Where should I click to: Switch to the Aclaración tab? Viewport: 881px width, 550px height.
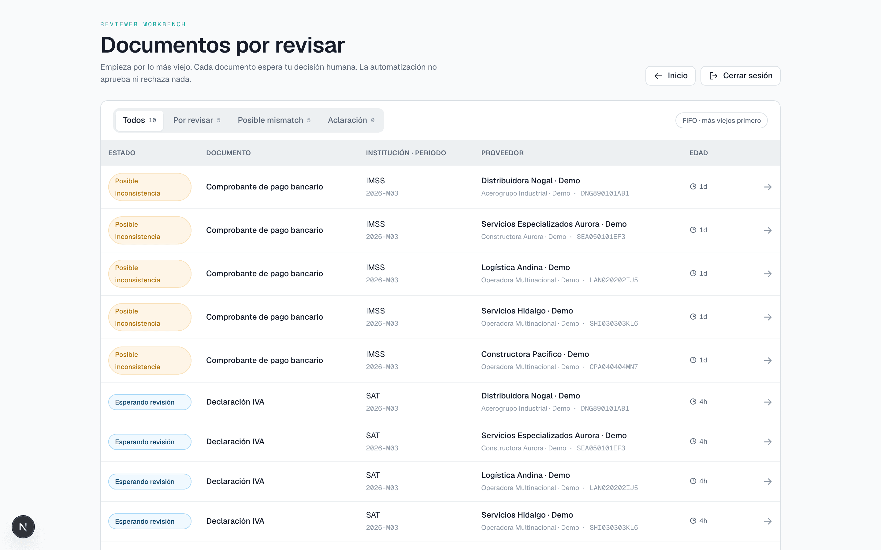pyautogui.click(x=351, y=120)
